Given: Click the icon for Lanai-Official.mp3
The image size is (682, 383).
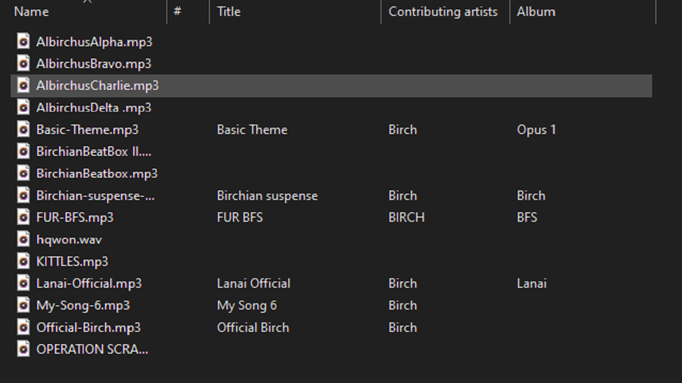Looking at the screenshot, I should 23,284.
